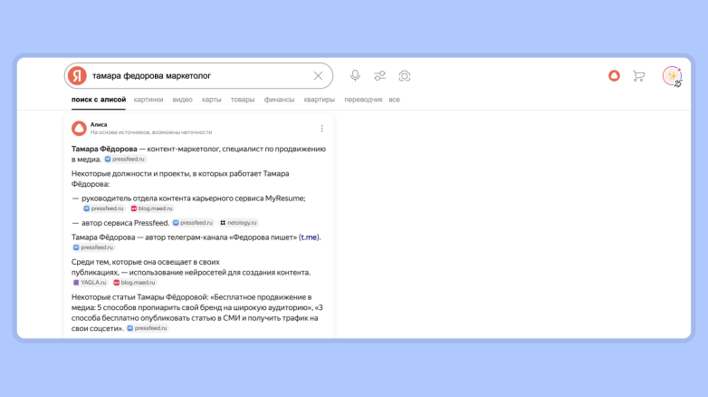Open the все tab for all services

(x=394, y=100)
